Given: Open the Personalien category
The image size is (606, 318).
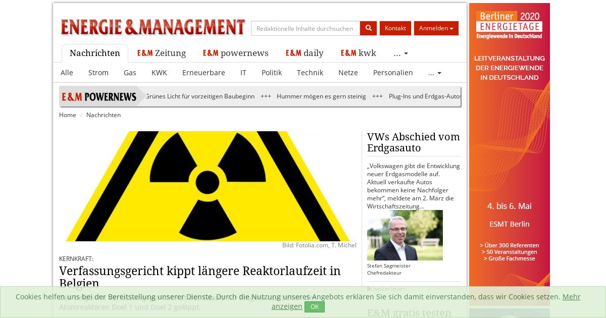Looking at the screenshot, I should point(393,73).
